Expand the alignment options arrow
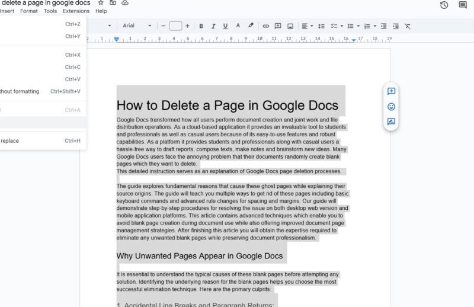The width and height of the screenshot is (474, 307). (x=312, y=26)
